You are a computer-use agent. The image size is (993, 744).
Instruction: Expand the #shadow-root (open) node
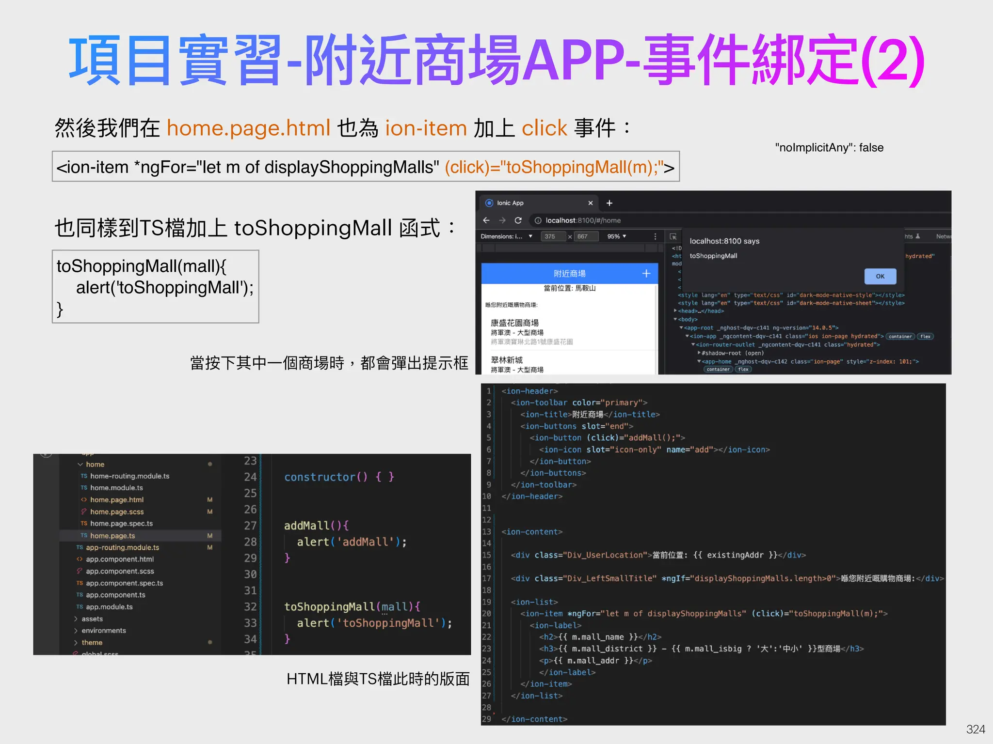coord(699,353)
